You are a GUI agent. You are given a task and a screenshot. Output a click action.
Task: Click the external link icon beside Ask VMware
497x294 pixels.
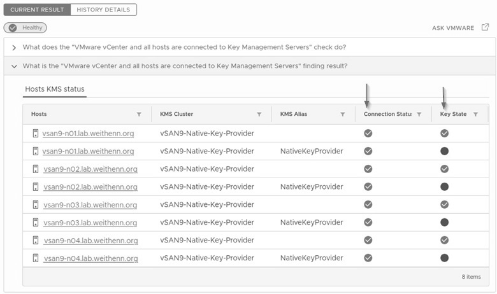click(485, 27)
